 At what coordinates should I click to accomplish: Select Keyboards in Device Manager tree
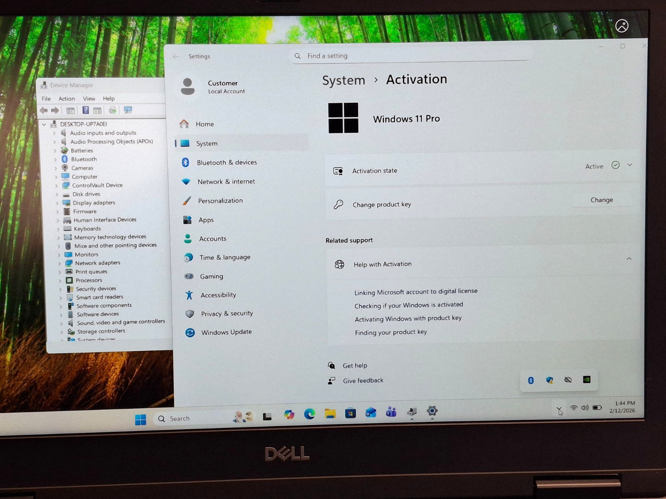click(x=87, y=229)
